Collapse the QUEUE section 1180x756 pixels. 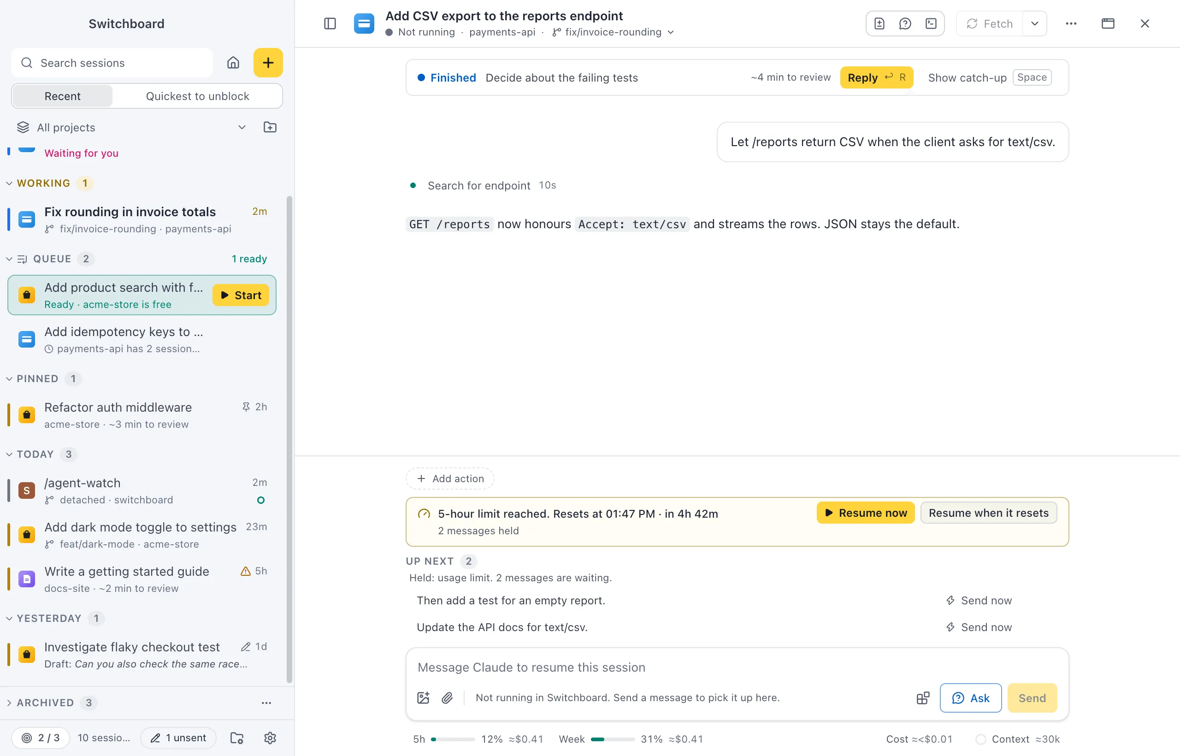tap(9, 259)
